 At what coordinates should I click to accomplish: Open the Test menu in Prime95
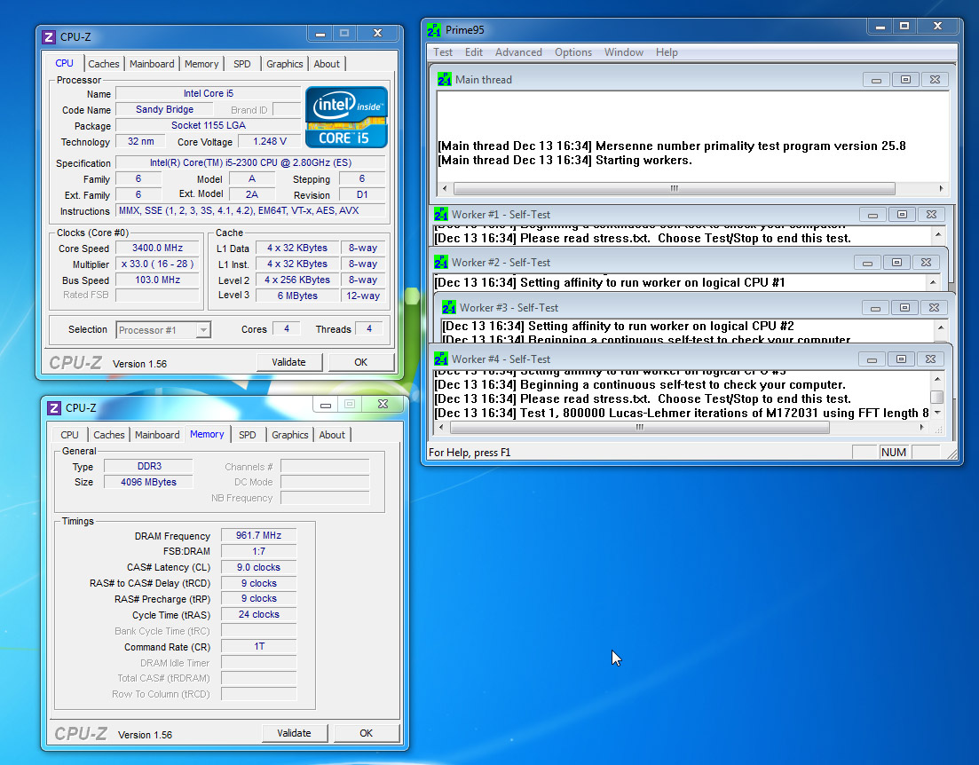coord(443,52)
